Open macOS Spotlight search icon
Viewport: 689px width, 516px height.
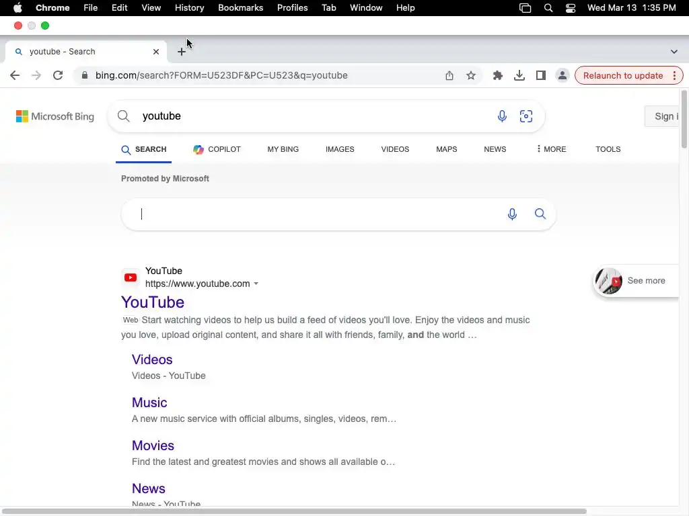(548, 8)
